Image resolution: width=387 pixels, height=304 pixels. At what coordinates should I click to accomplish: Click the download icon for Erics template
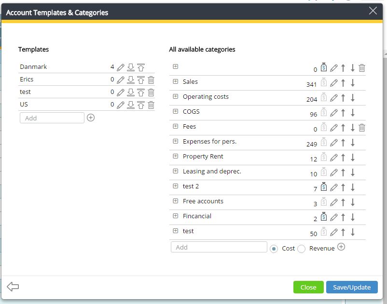click(131, 80)
